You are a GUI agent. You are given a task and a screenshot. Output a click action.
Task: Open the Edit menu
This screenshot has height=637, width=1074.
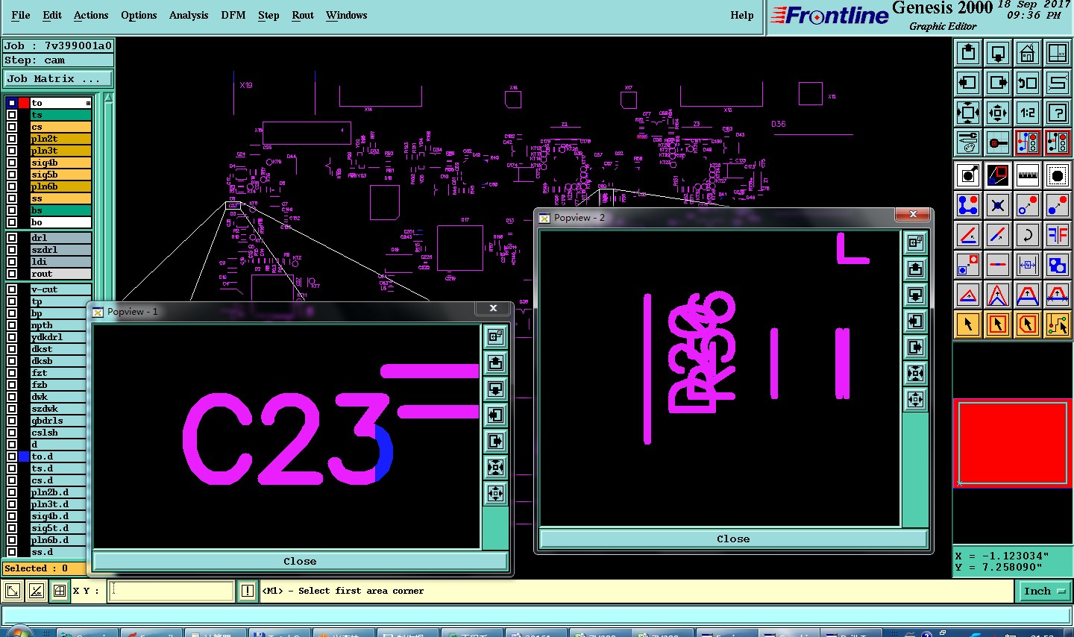pos(52,15)
